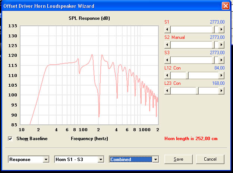This screenshot has height=173, width=233.
Task: Click the Frequency (hertz) axis label
Action: [89, 139]
